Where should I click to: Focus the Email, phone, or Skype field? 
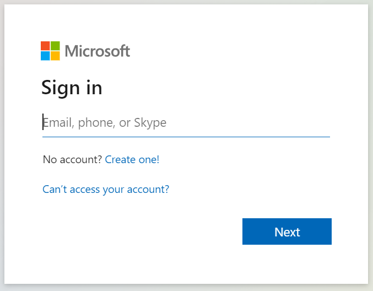[x=186, y=123]
